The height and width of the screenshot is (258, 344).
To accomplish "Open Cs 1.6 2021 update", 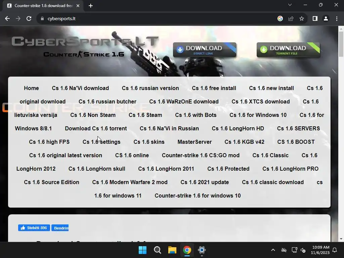I will tap(205, 182).
